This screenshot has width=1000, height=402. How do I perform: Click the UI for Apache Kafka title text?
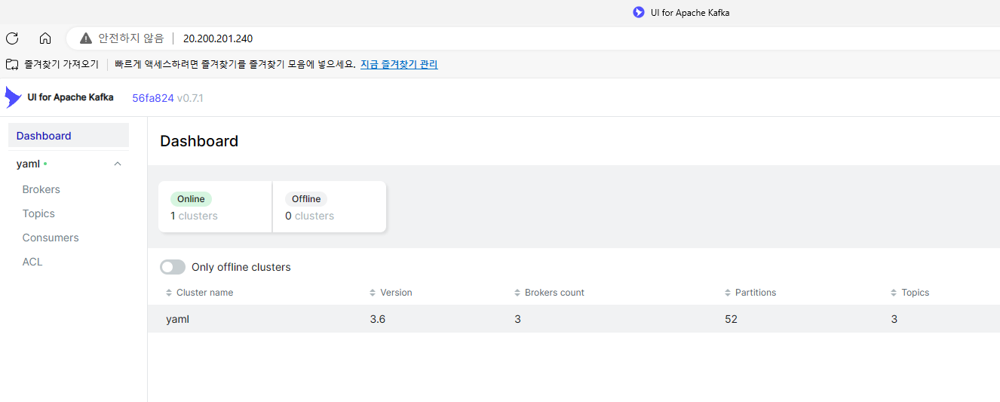point(70,97)
